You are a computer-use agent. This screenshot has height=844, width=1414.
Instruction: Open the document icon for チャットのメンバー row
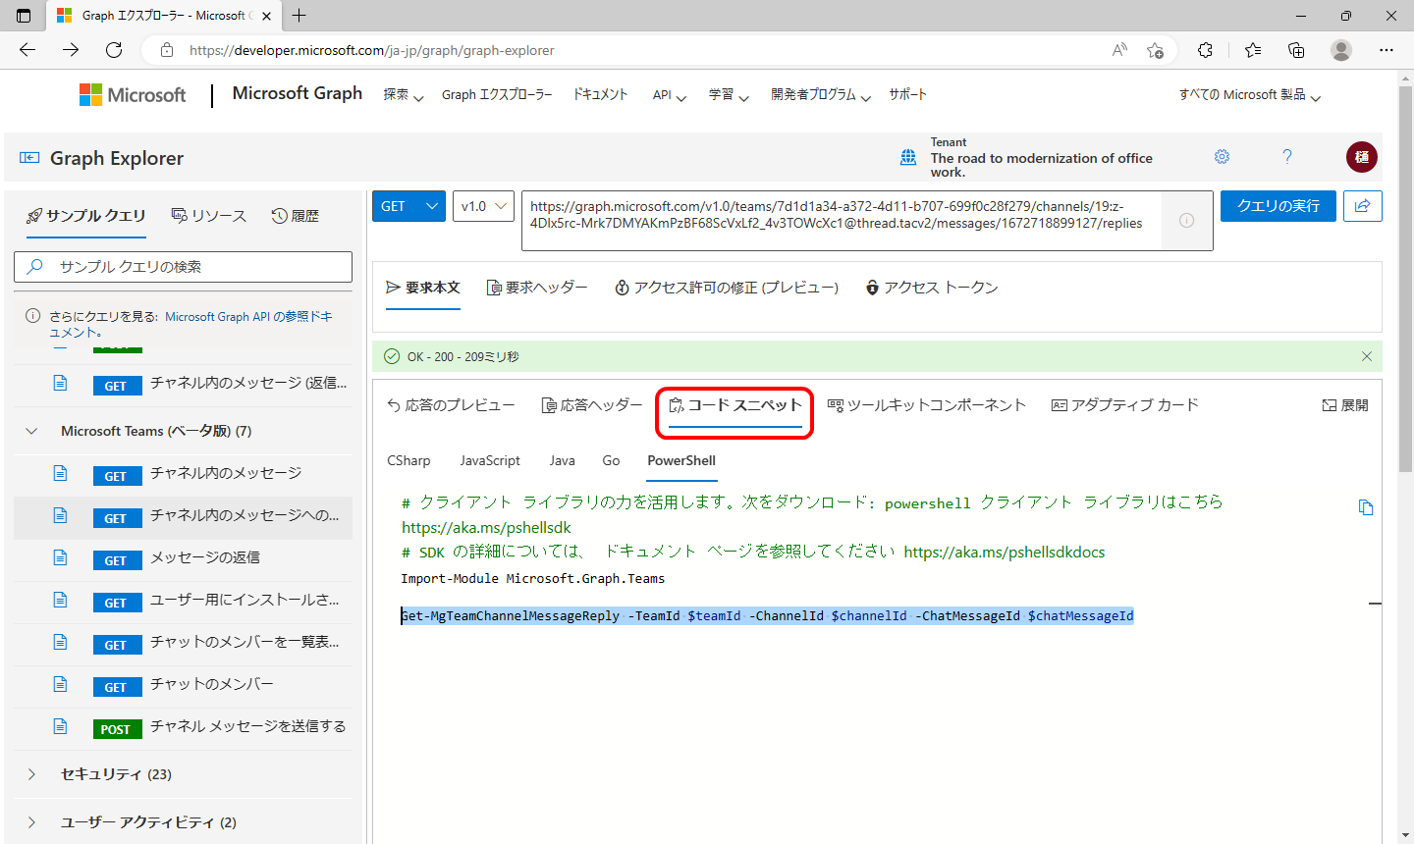(x=60, y=684)
